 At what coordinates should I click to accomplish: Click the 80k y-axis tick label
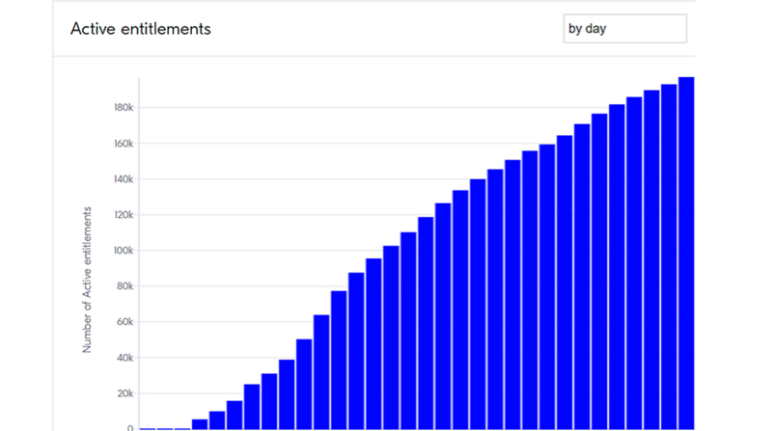pos(122,286)
